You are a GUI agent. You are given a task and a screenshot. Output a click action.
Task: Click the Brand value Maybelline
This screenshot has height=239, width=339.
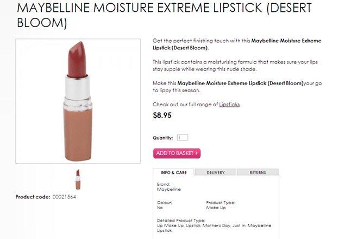[168, 190]
